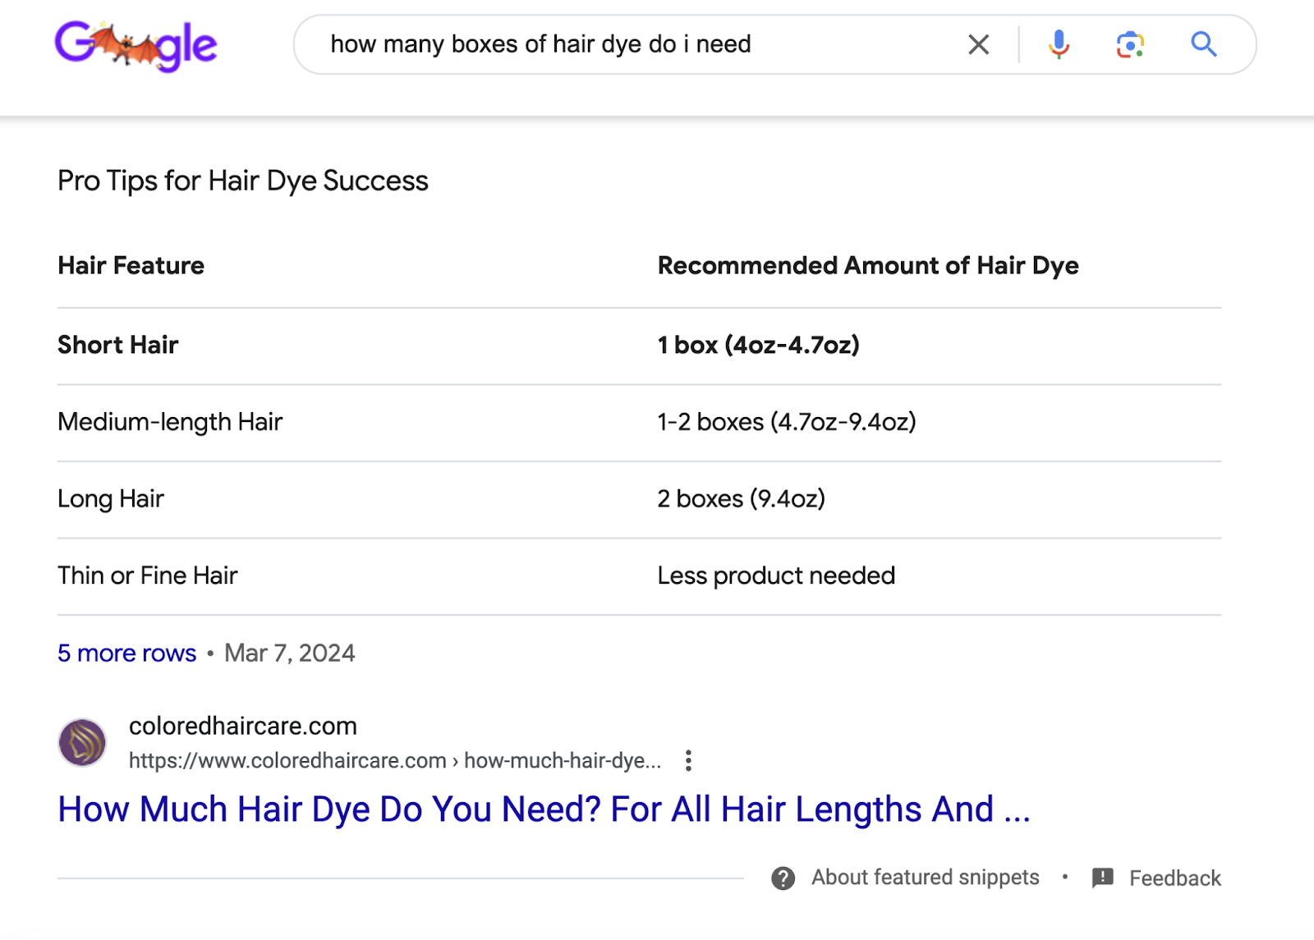Click inside the search query input field

point(575,44)
